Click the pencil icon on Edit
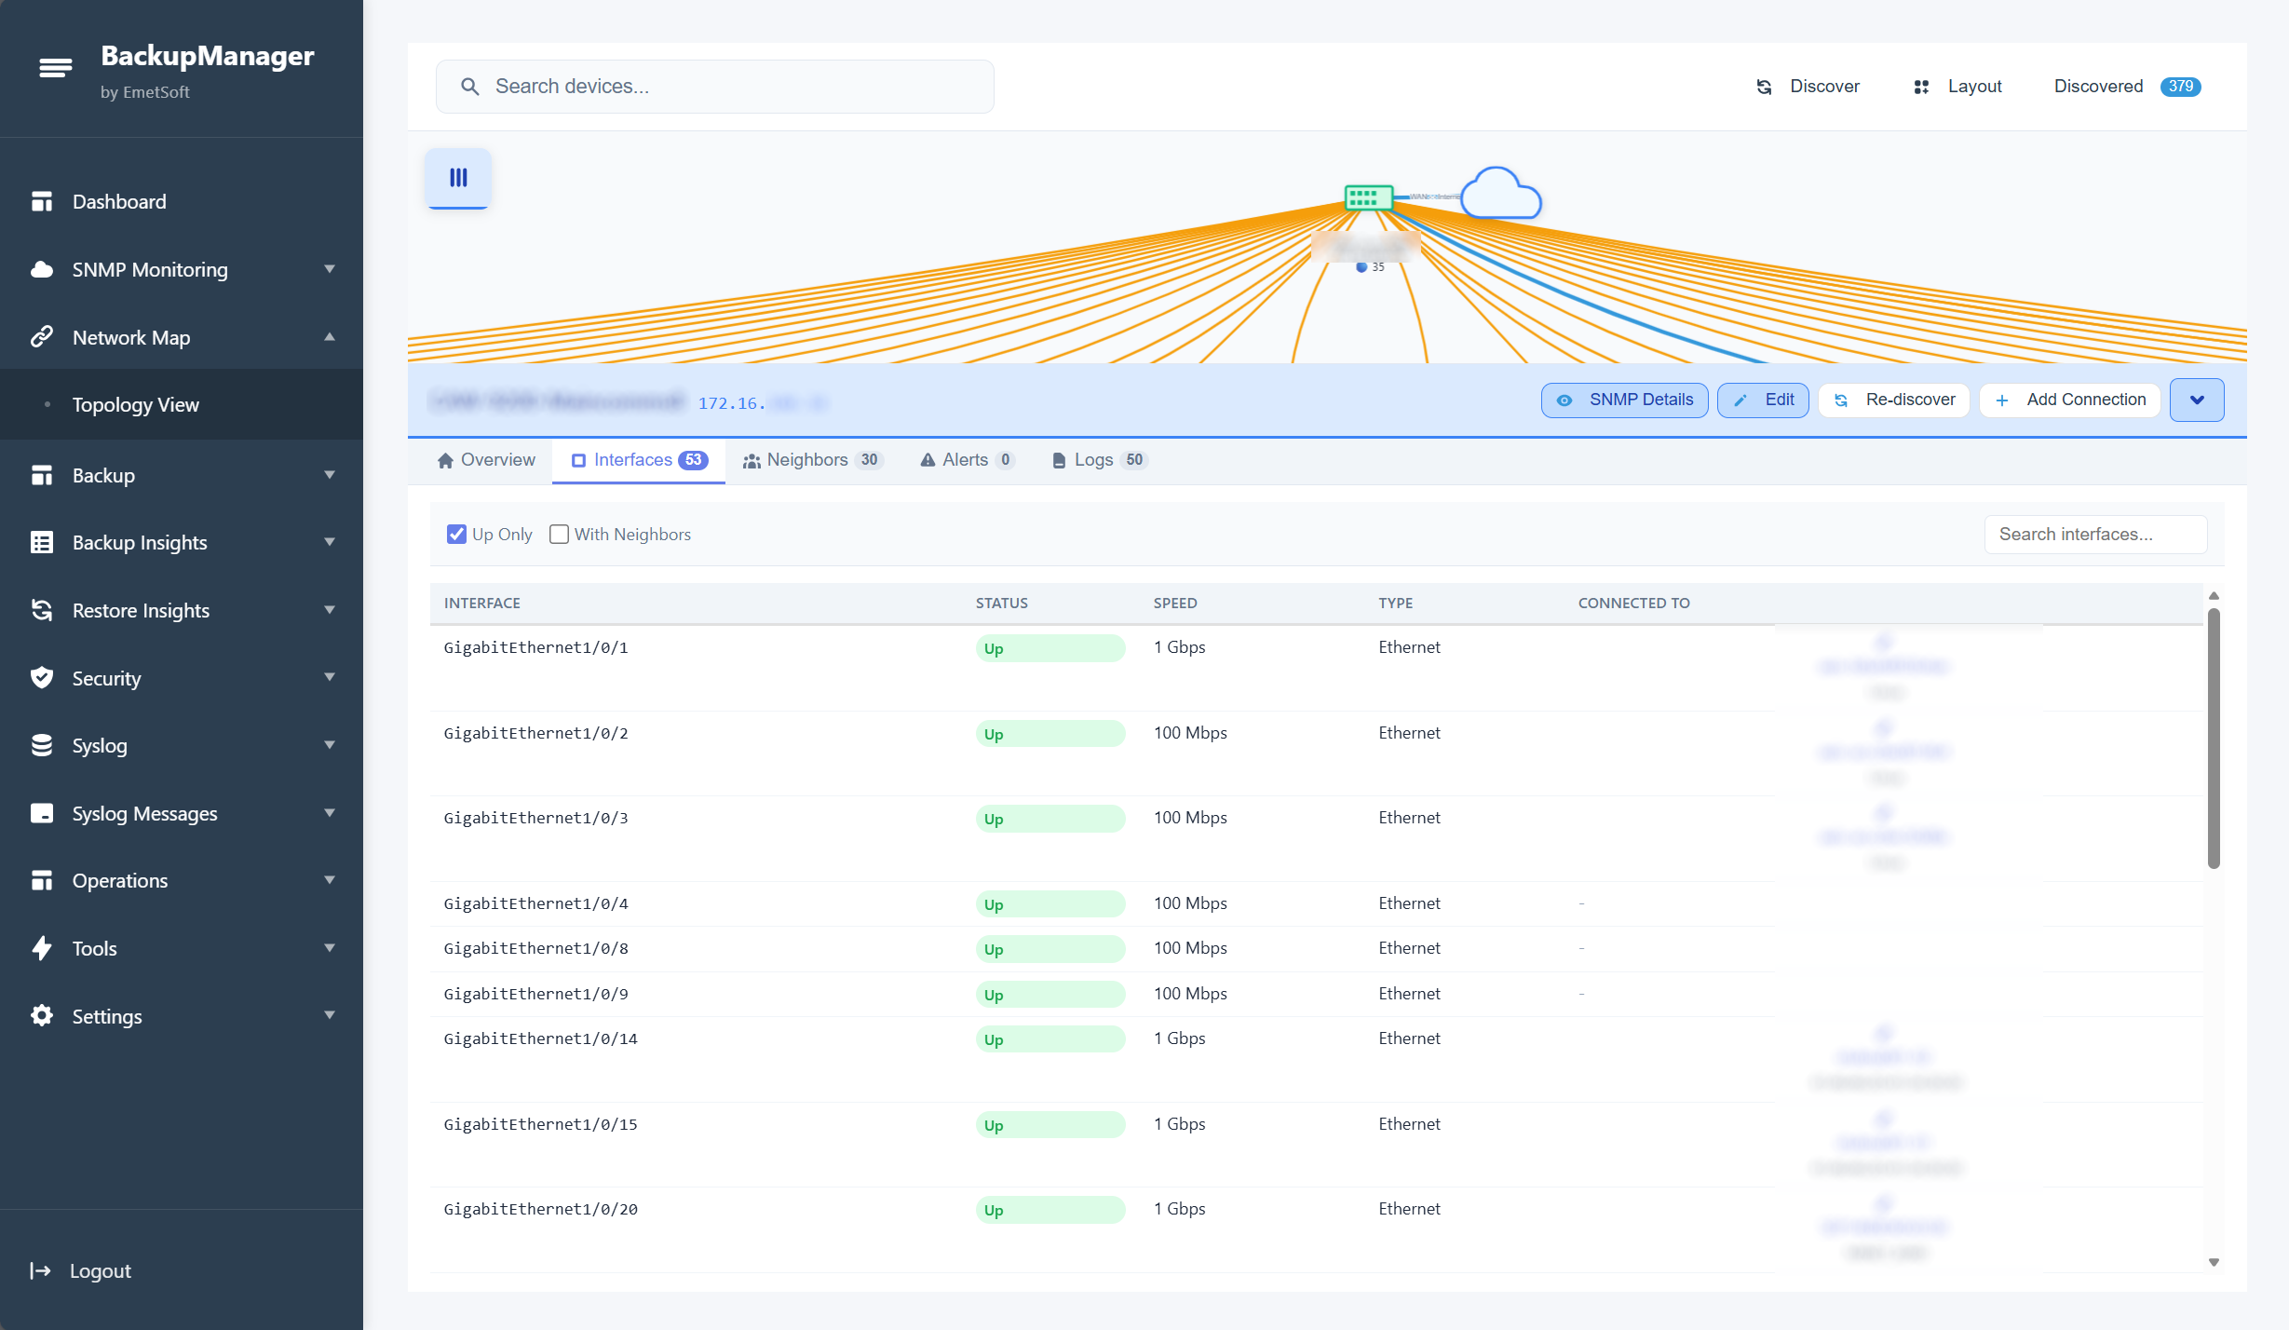Image resolution: width=2289 pixels, height=1330 pixels. coord(1740,400)
